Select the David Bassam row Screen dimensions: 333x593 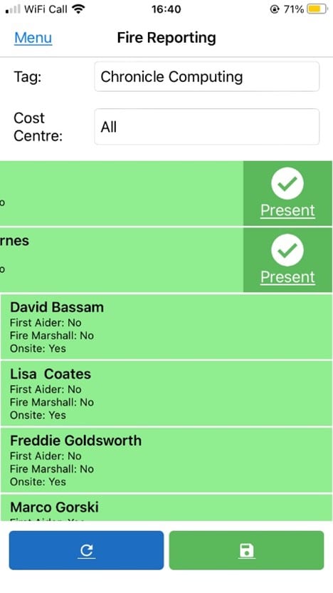coord(166,326)
